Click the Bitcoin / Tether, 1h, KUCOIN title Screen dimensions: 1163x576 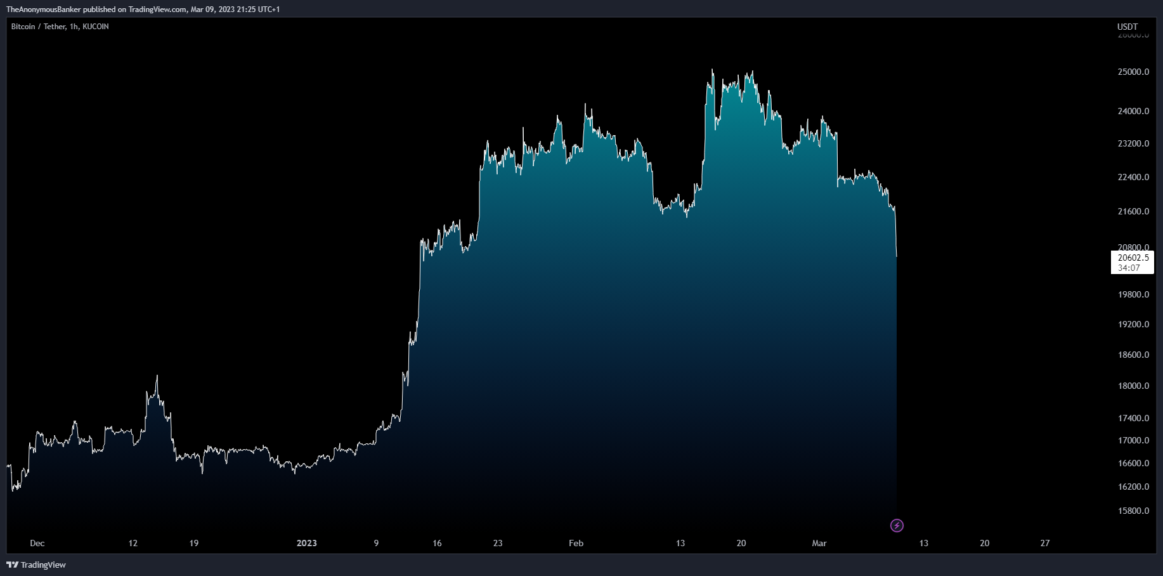[60, 27]
